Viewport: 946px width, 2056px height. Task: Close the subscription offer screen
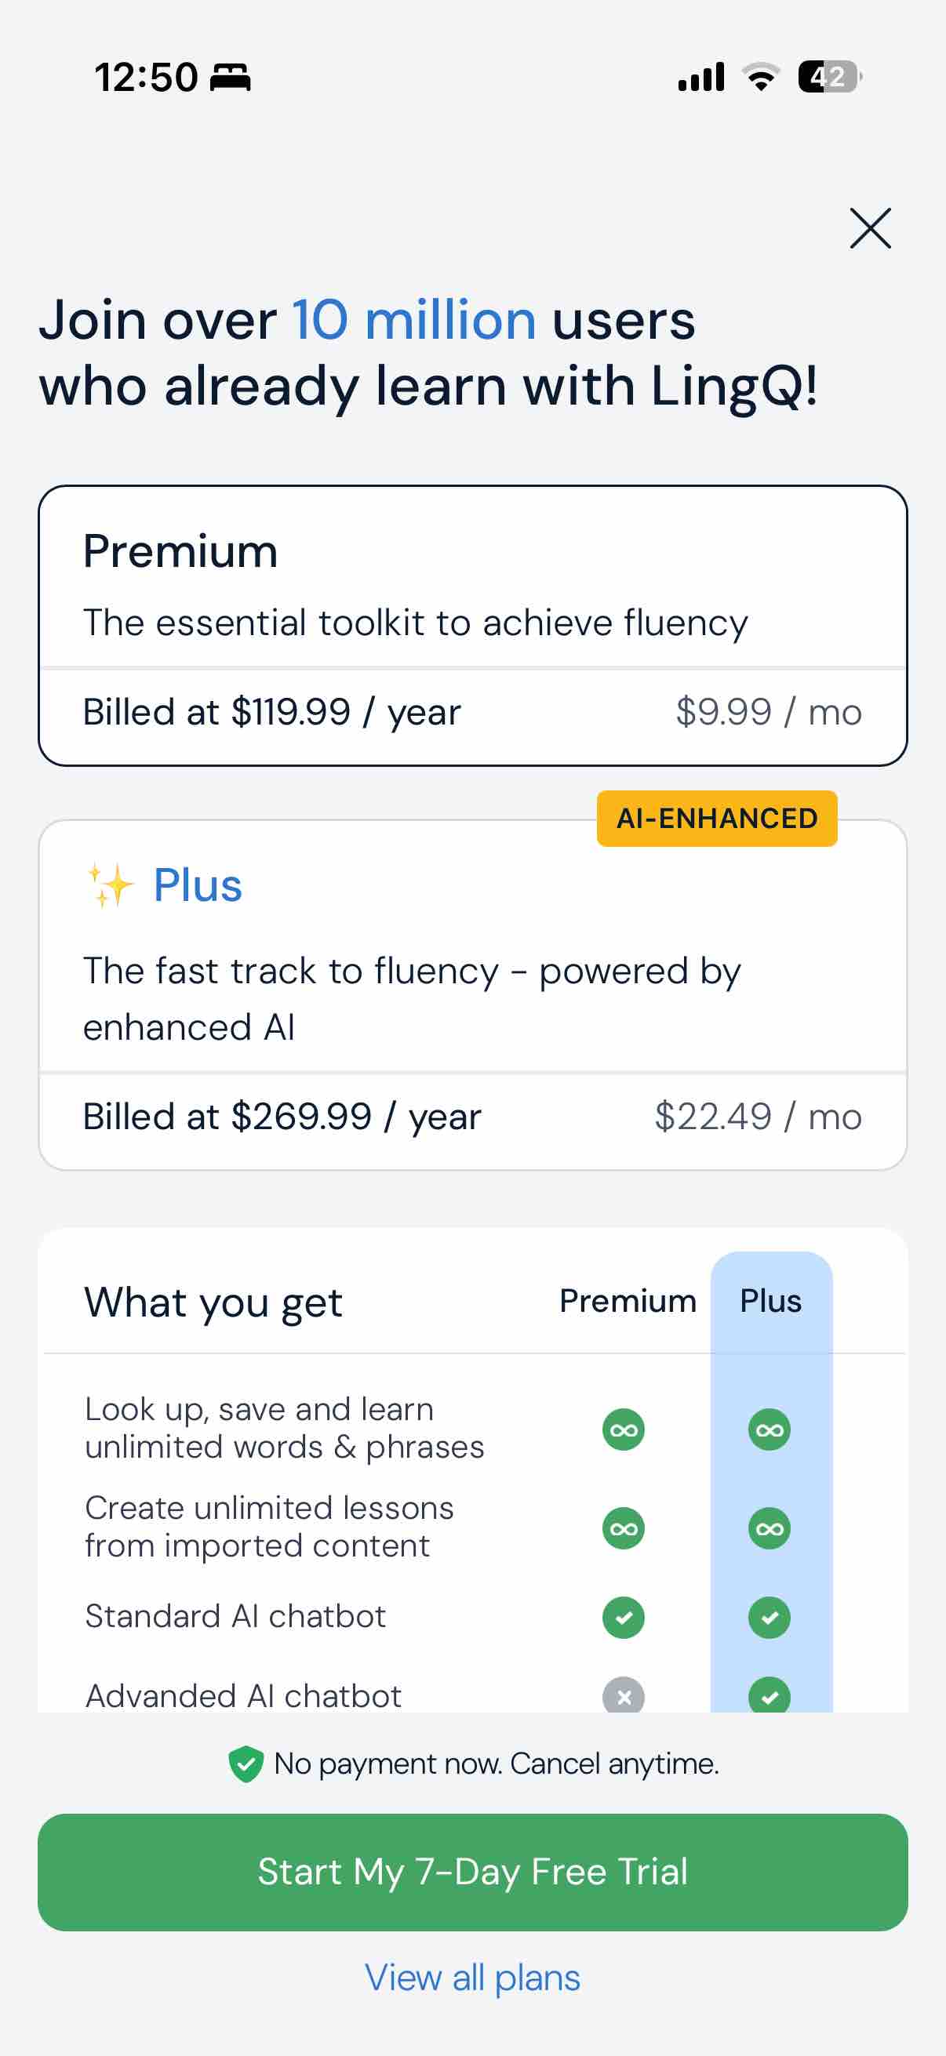870,228
